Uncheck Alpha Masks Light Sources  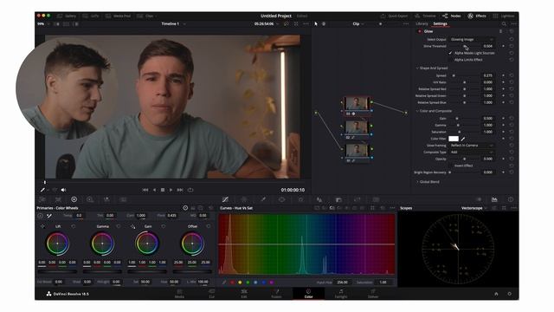pos(450,53)
